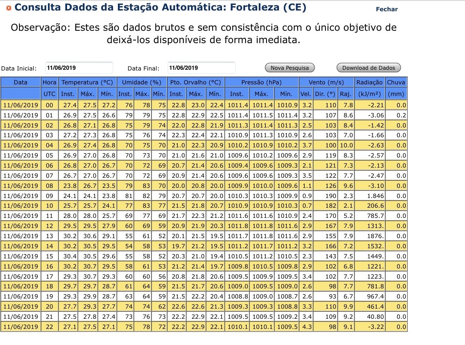Click Download de Dados button

pos(369,68)
